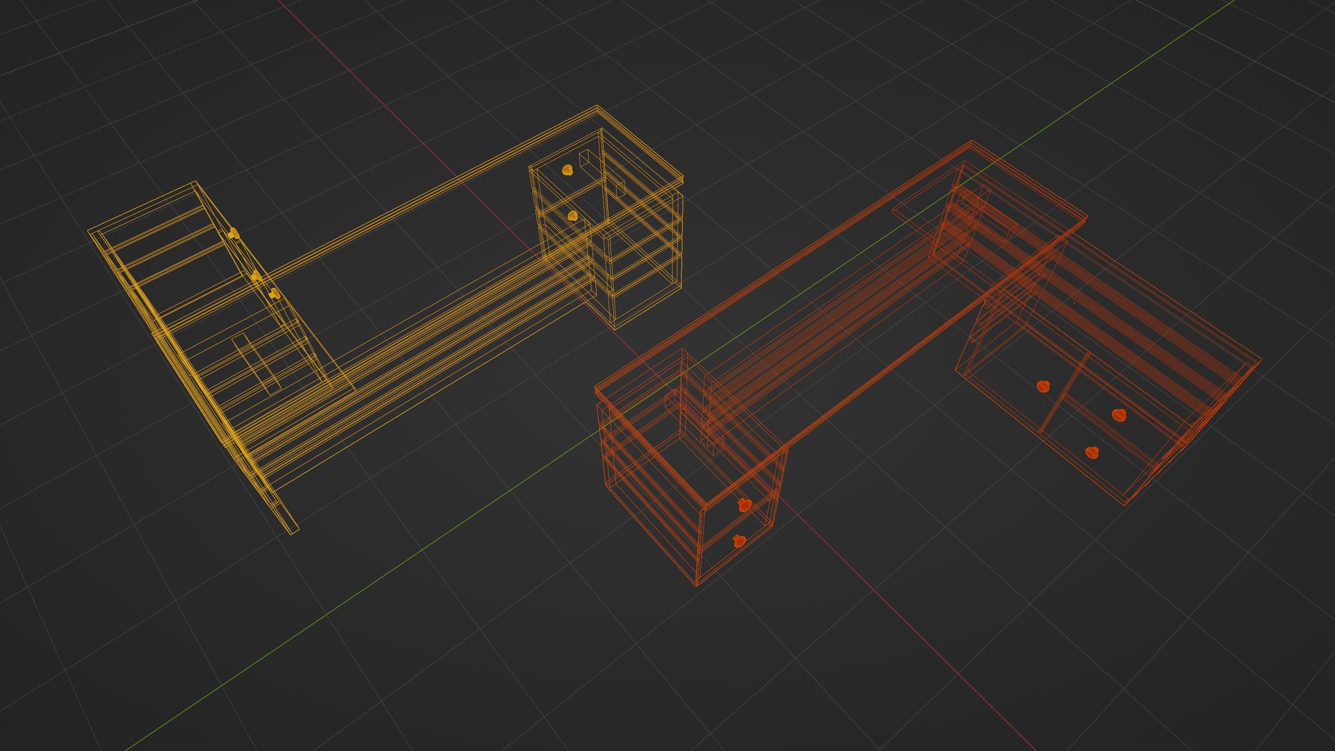Select the yellow wireframe desk object
The height and width of the screenshot is (751, 1335).
pos(386,320)
